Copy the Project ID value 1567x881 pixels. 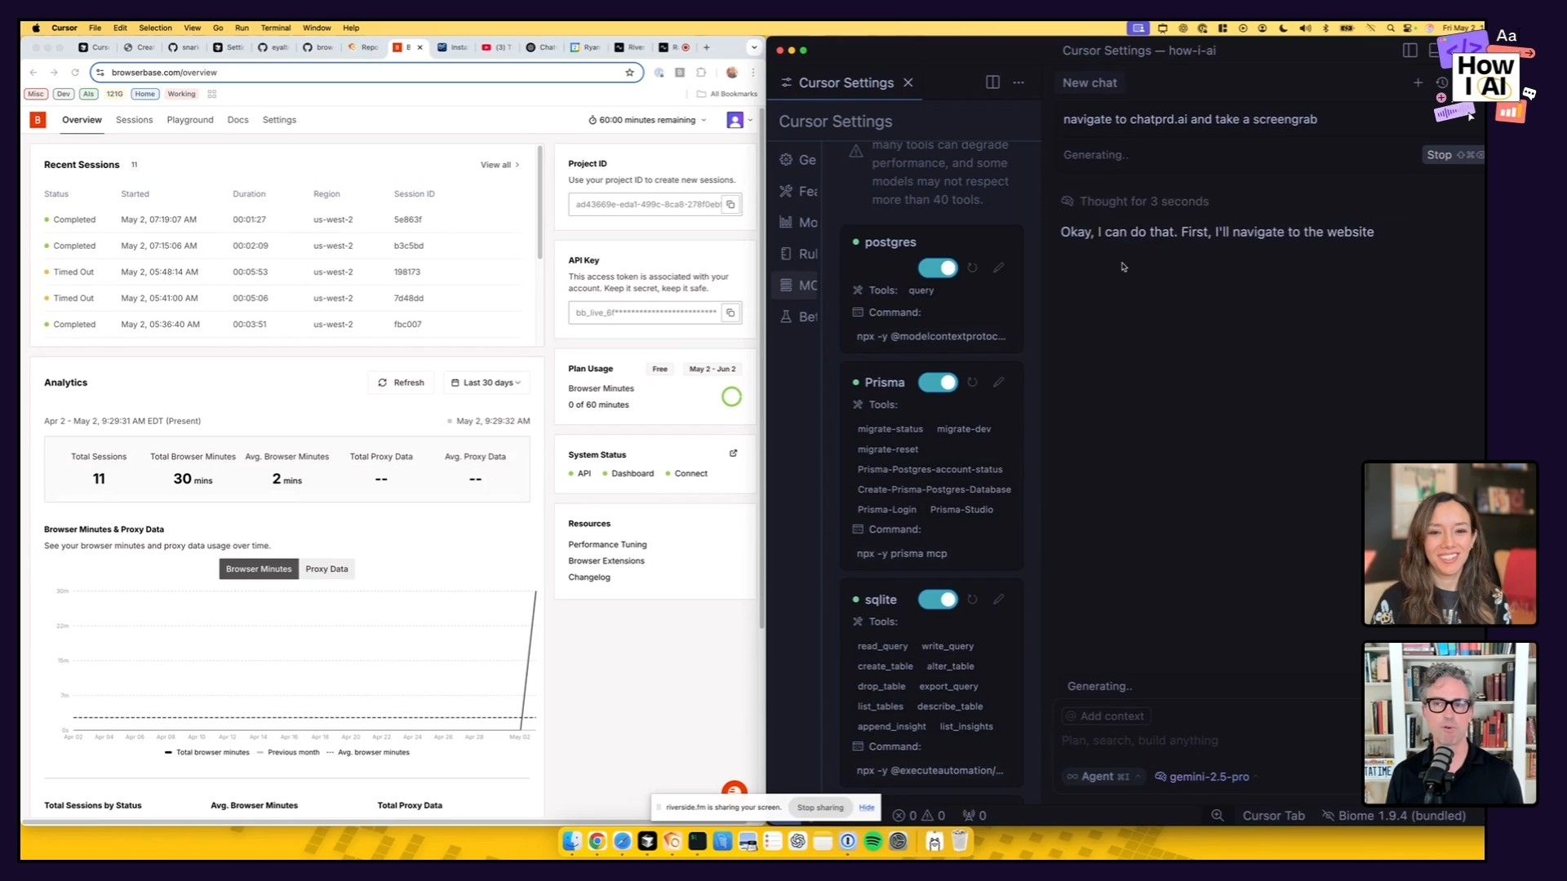click(730, 204)
